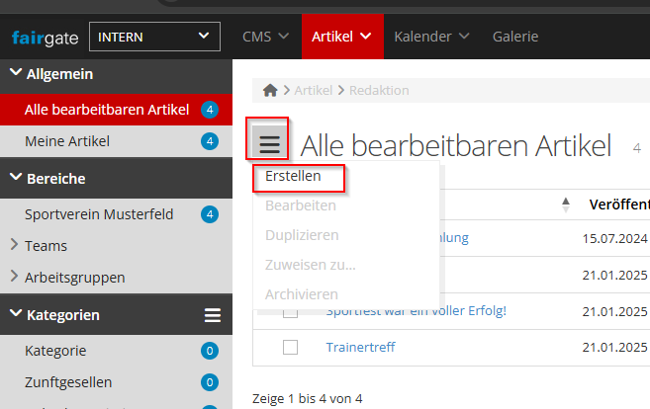Image resolution: width=650 pixels, height=409 pixels.
Task: Click the count badge beside Sportverein Musterfeld
Action: click(x=209, y=214)
